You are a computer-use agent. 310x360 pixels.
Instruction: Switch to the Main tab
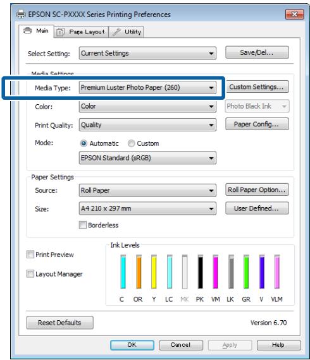tap(36, 31)
